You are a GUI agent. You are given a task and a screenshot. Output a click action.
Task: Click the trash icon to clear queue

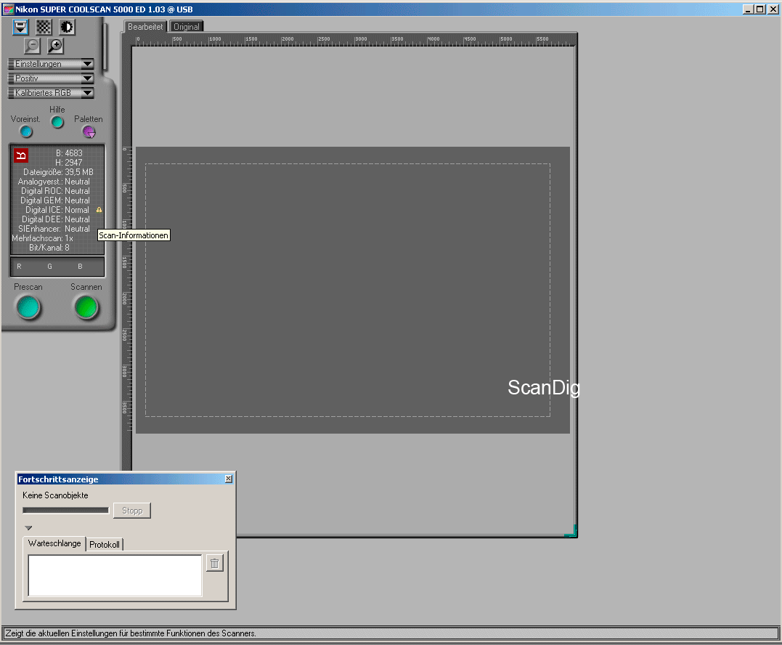[214, 563]
